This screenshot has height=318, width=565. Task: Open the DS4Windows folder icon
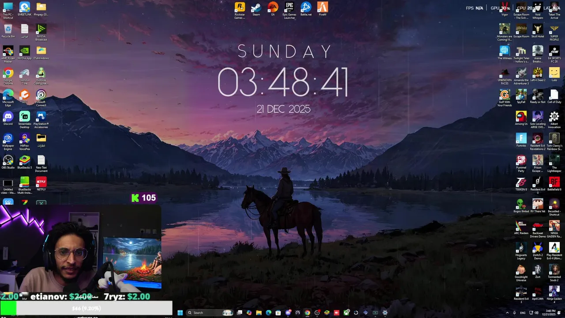coord(41,53)
